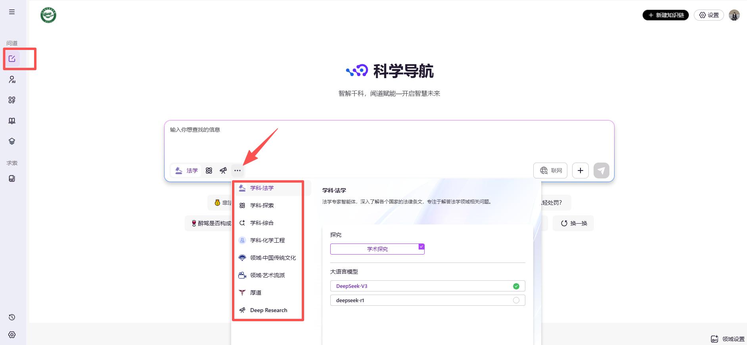Select the DeepSeek-V3 model option
The image size is (747, 345).
[427, 286]
